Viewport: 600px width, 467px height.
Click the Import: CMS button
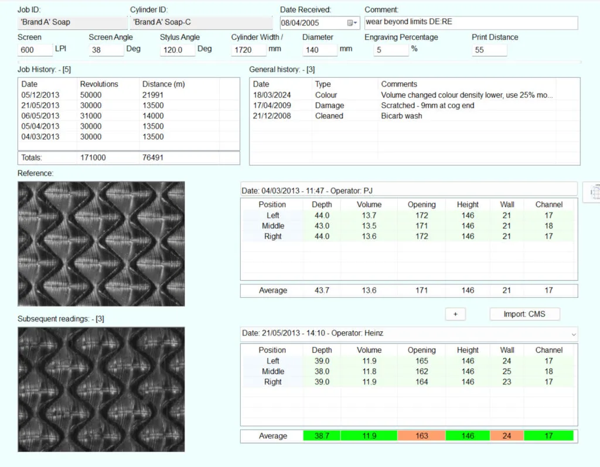tap(524, 314)
